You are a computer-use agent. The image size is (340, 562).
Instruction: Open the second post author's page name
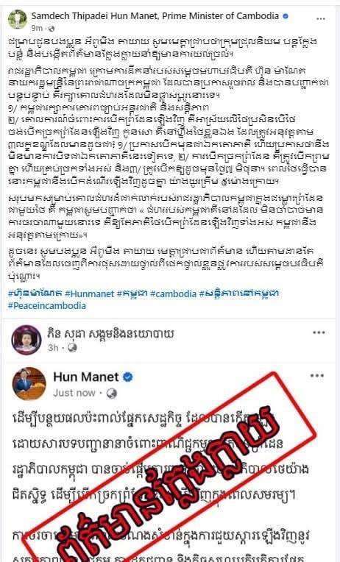(110, 334)
